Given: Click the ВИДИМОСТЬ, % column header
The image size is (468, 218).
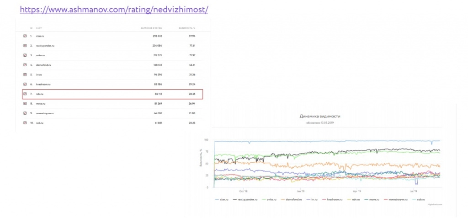Looking at the screenshot, I should (x=187, y=28).
